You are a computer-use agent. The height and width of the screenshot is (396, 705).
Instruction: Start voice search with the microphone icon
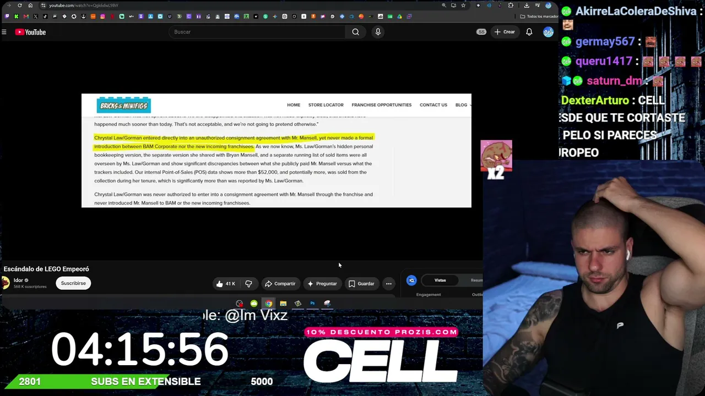tap(378, 32)
